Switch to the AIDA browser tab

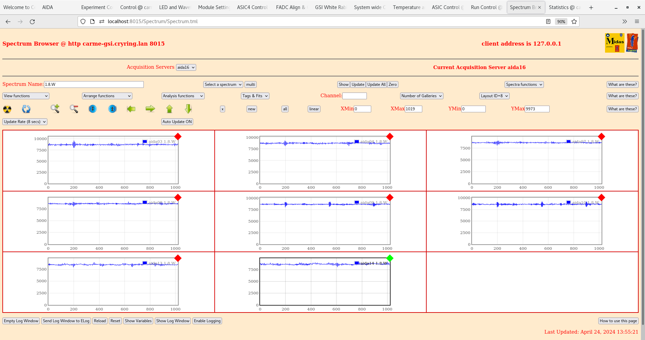tap(47, 7)
